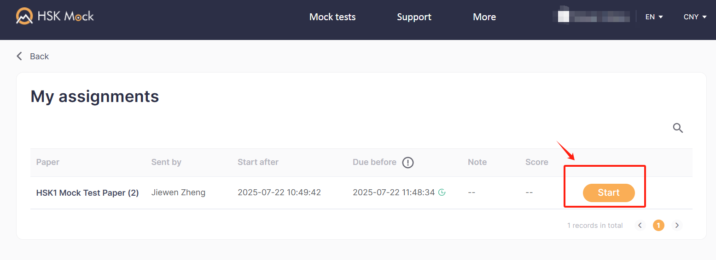Viewport: 716px width, 260px height.
Task: Click the HSK Mock logo
Action: click(55, 17)
